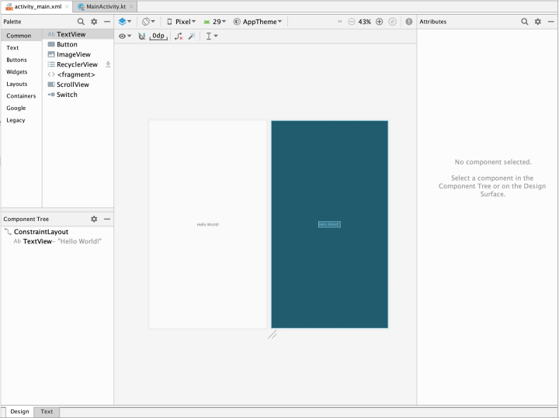
Task: Click the resize handle below device preview
Action: point(273,334)
